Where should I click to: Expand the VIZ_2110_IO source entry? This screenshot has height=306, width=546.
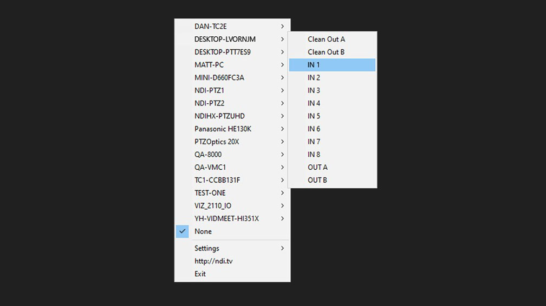coord(213,206)
